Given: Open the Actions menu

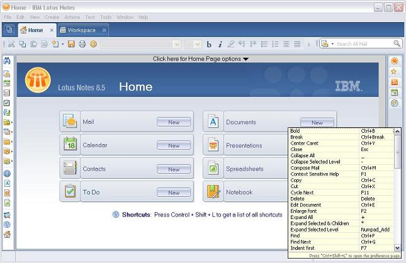Looking at the screenshot, I should [x=72, y=18].
